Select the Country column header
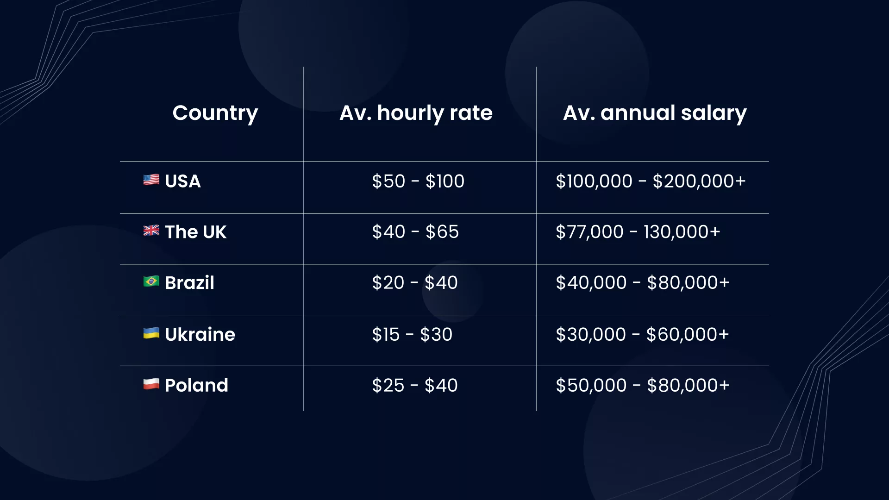 pyautogui.click(x=215, y=113)
